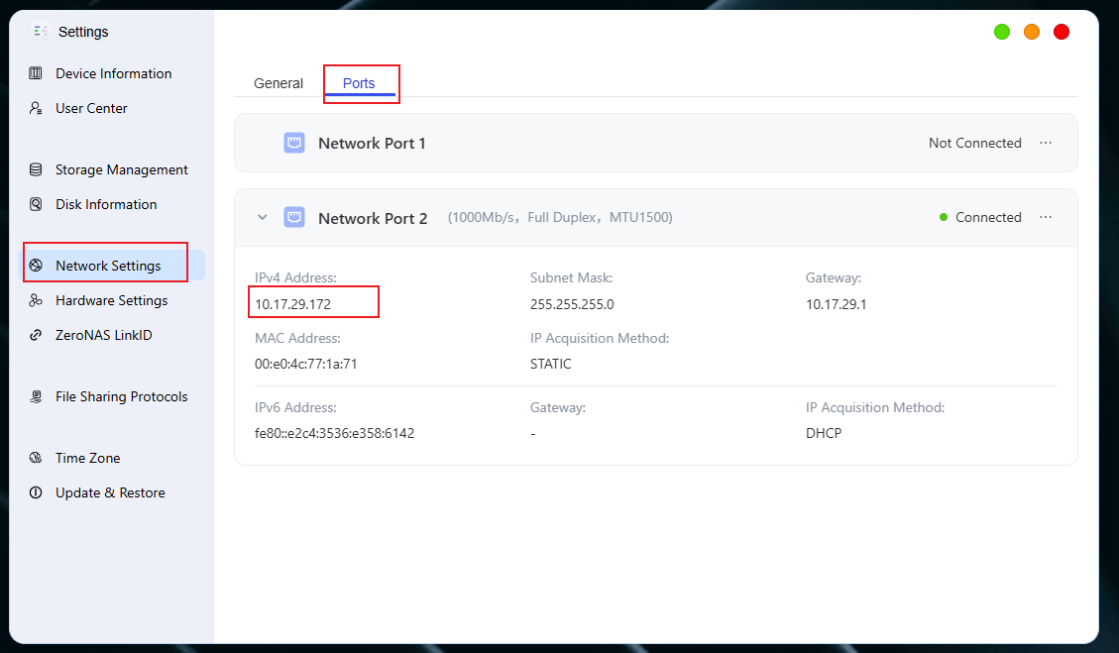
Task: Collapse the Network Port 2 details
Action: 263,217
